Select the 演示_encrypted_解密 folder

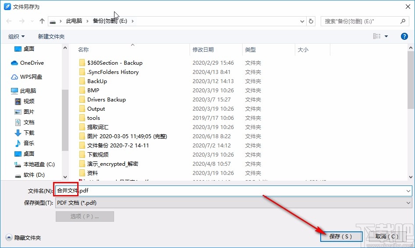pos(109,164)
